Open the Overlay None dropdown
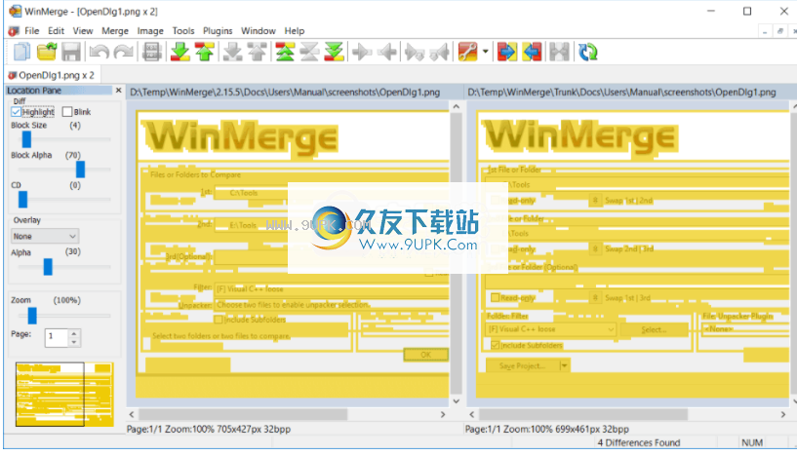 click(x=45, y=236)
